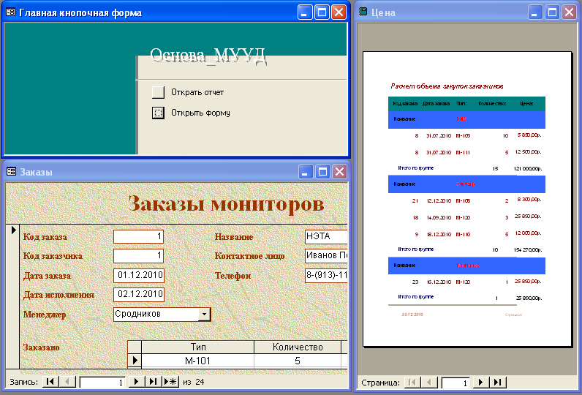The width and height of the screenshot is (582, 395).
Task: Select the Открыть форму label
Action: (x=200, y=113)
